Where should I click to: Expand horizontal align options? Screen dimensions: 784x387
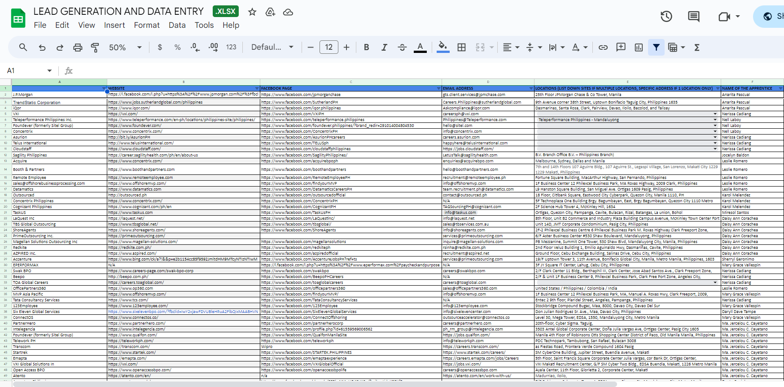point(517,47)
